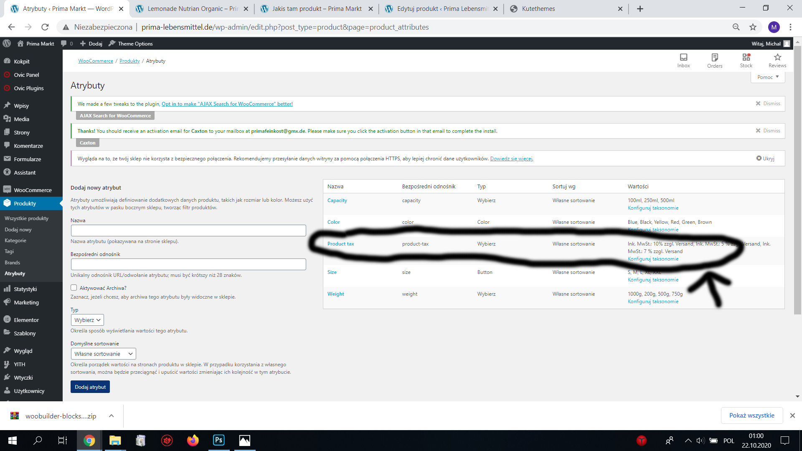
Task: Open the Windows Task View icon
Action: tap(63, 440)
